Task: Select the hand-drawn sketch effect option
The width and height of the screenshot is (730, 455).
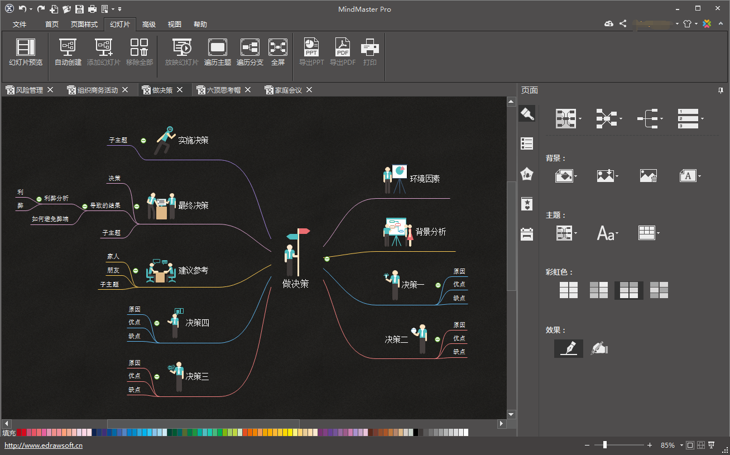Action: 599,348
